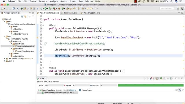Minimize the JUnit view panel
Image resolution: width=185 pixels, height=104 pixels.
[x=179, y=78]
